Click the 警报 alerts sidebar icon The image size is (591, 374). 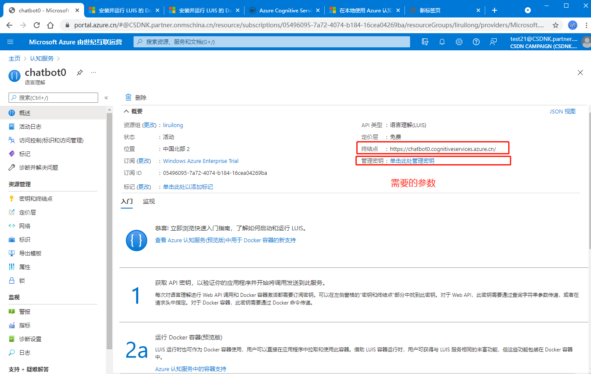pyautogui.click(x=12, y=312)
